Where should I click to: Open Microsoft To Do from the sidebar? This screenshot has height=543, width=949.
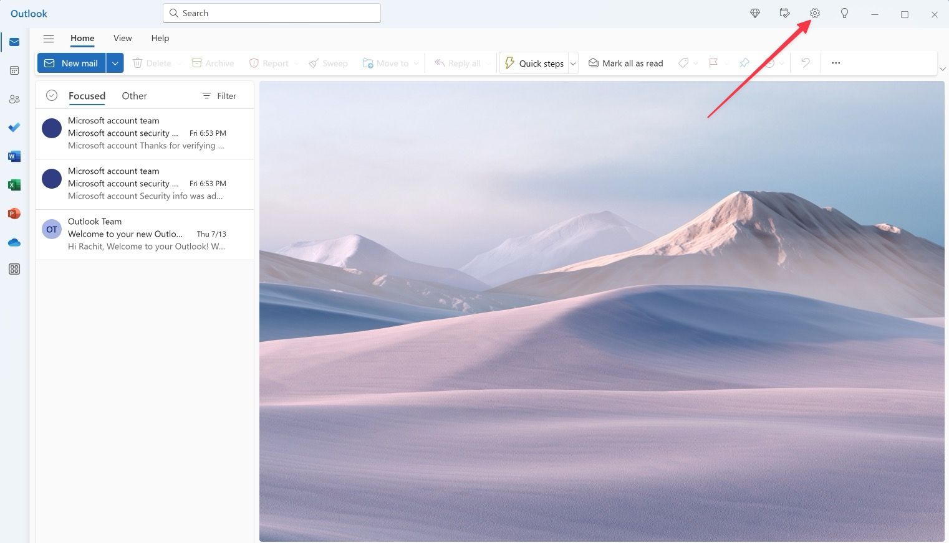point(14,128)
